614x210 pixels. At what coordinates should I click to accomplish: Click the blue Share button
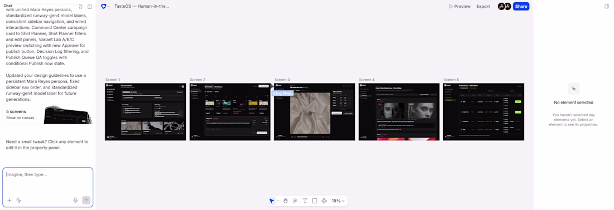click(521, 6)
